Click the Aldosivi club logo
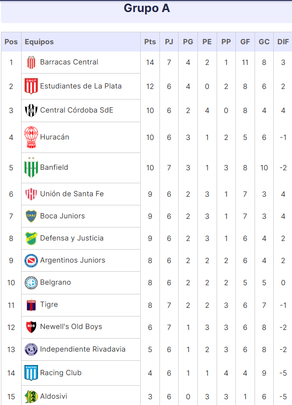This screenshot has width=292, height=405. (31, 396)
